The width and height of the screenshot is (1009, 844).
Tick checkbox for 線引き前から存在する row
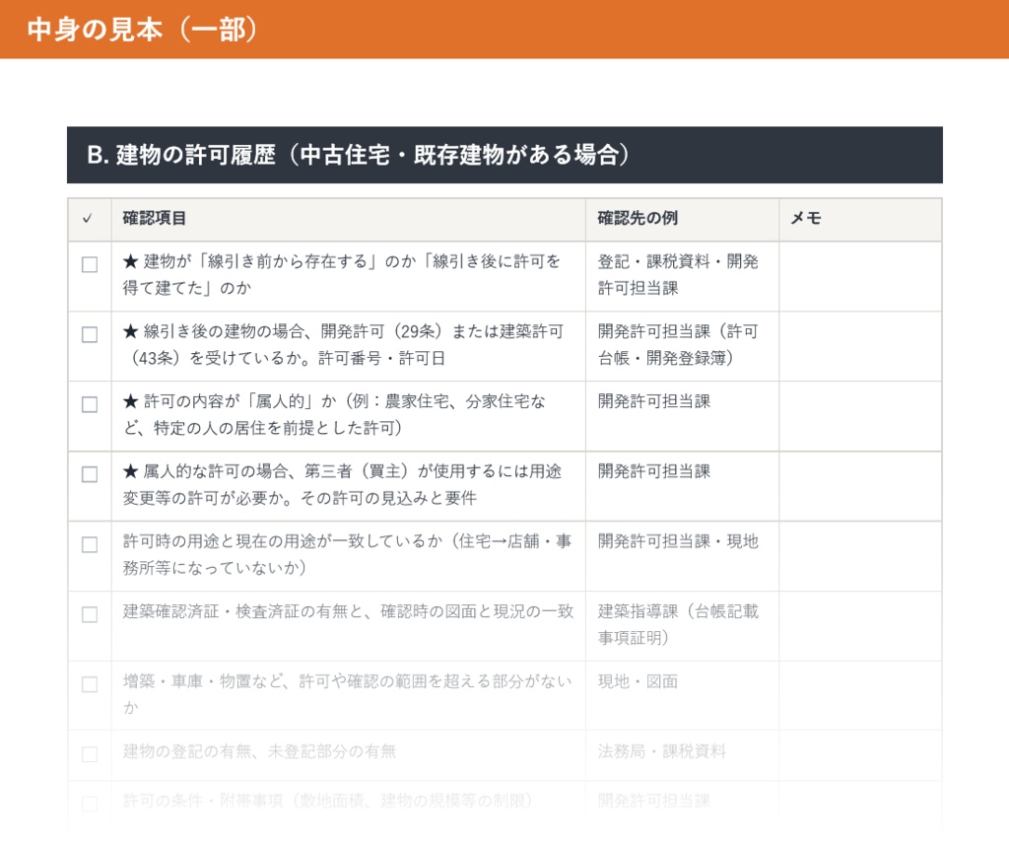pos(90,264)
